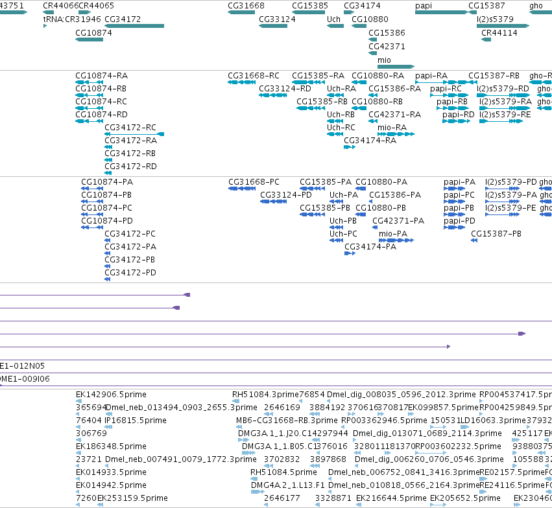Select the CG10880-RA transcript label
The image size is (552, 508).
pyautogui.click(x=378, y=76)
